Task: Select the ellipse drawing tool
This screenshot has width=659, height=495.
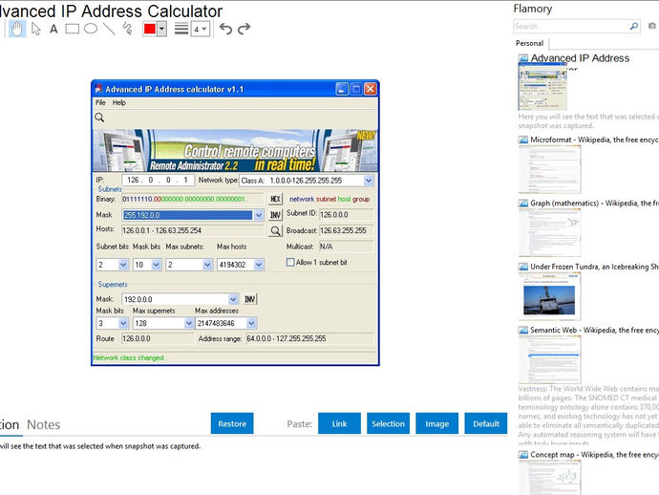Action: click(x=91, y=29)
